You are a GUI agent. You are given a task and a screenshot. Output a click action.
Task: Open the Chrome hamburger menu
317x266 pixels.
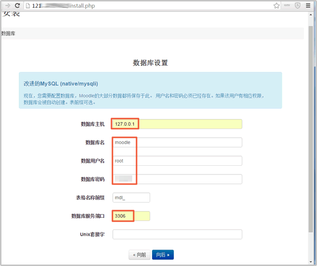[308, 6]
